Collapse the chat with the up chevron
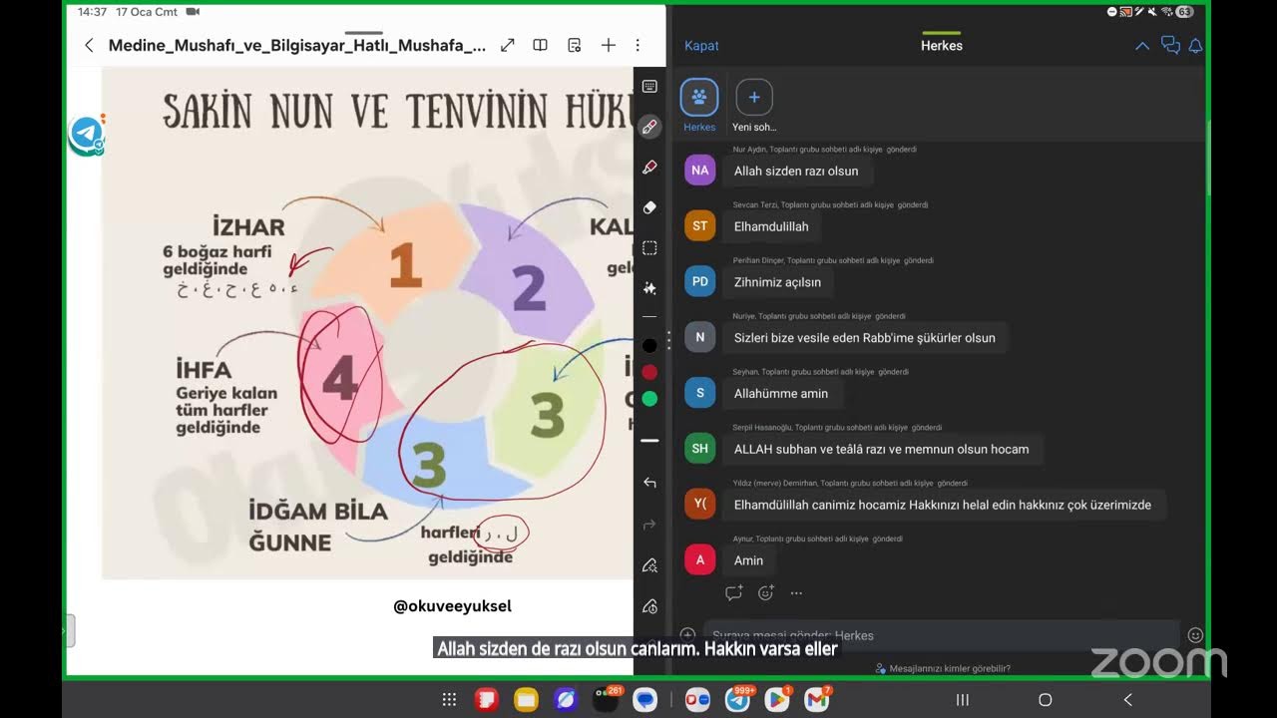The height and width of the screenshot is (718, 1277). (x=1142, y=46)
